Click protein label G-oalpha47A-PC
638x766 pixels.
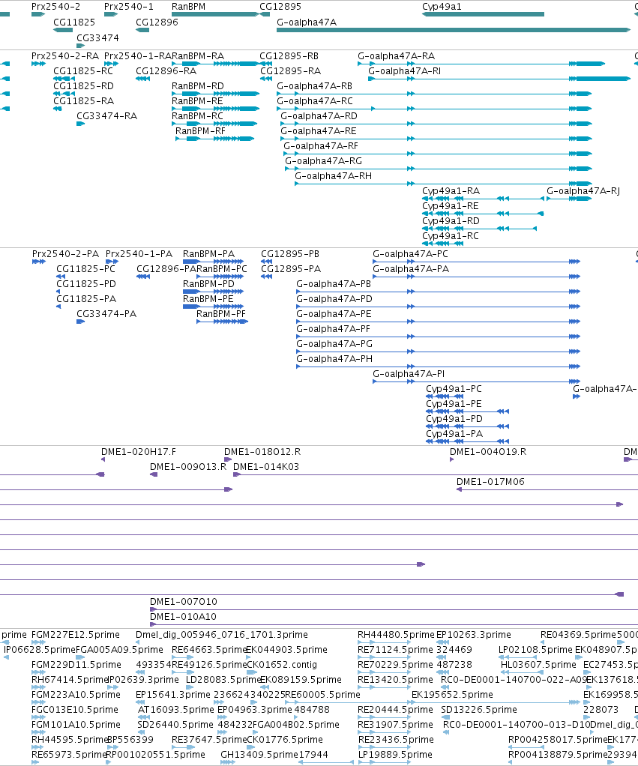[x=410, y=254]
